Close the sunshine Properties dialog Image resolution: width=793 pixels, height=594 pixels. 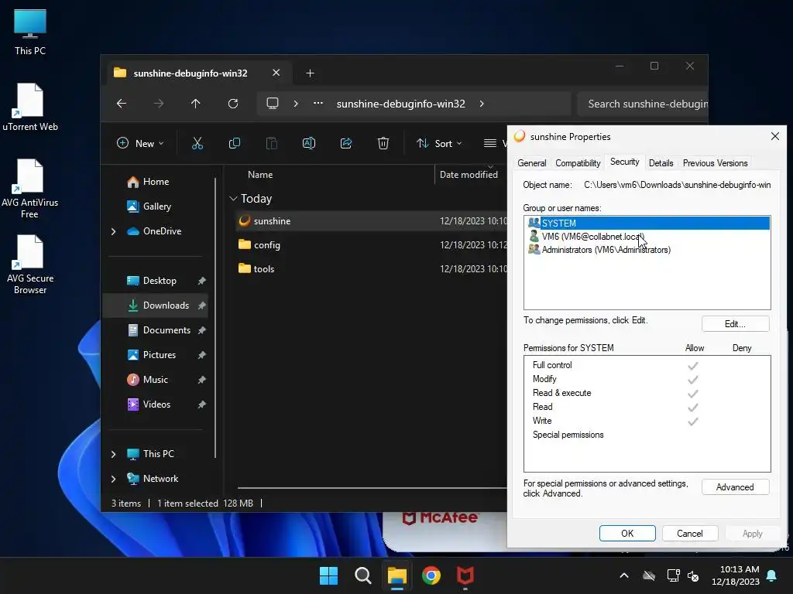click(774, 136)
